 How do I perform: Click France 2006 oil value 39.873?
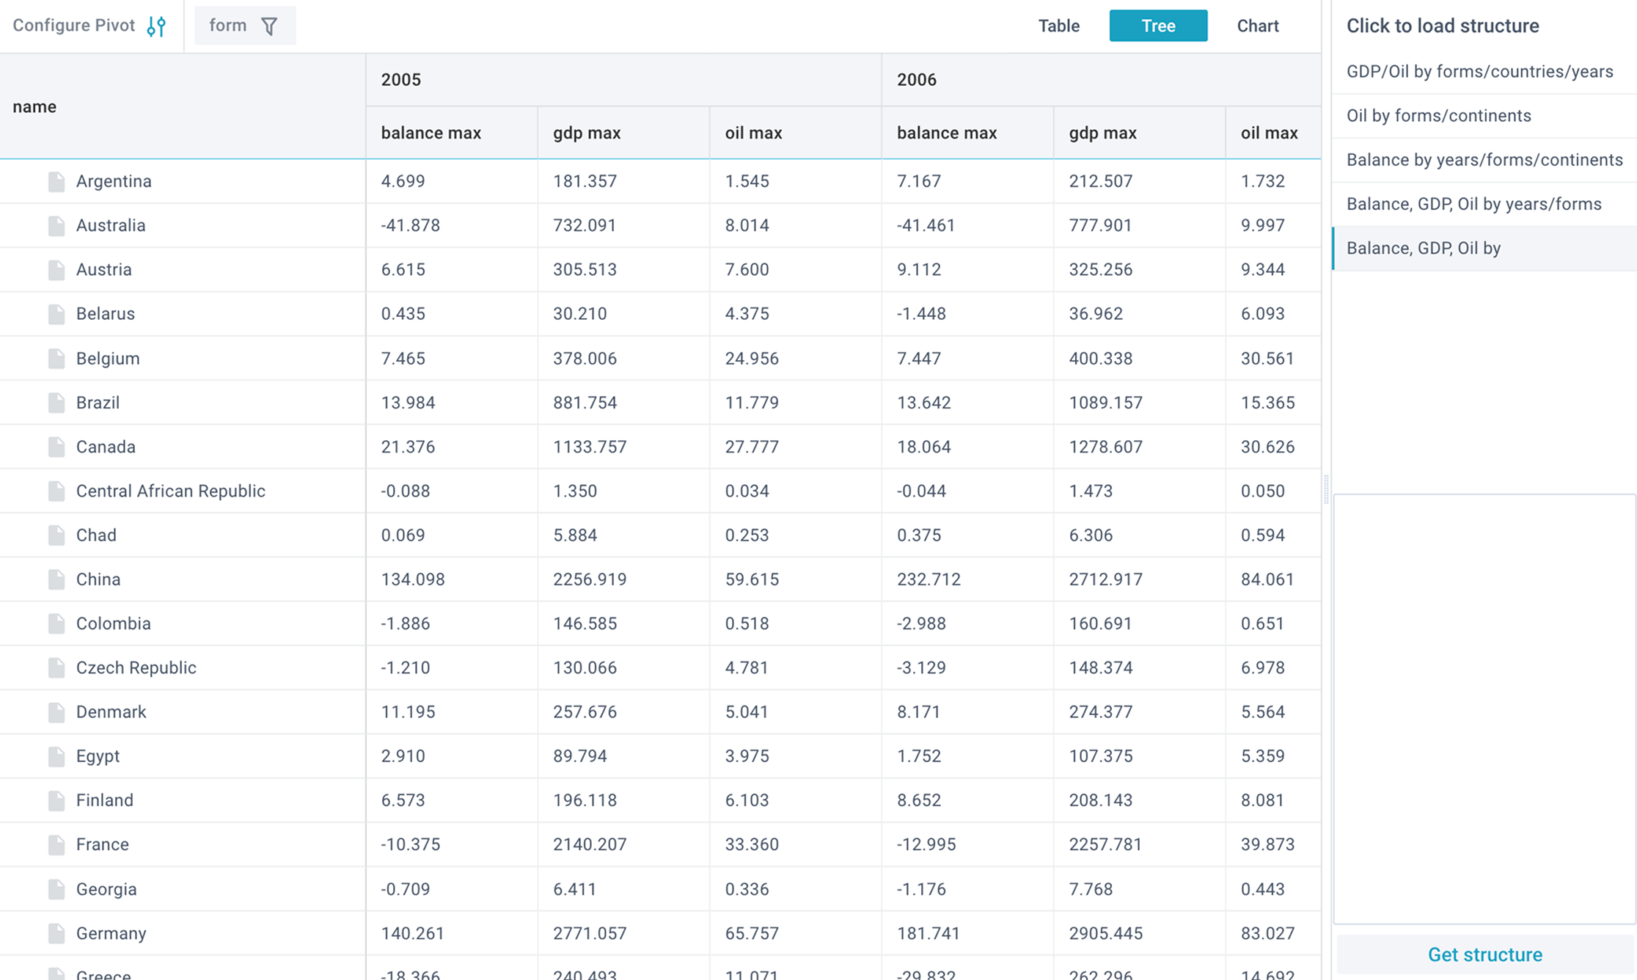1267,844
